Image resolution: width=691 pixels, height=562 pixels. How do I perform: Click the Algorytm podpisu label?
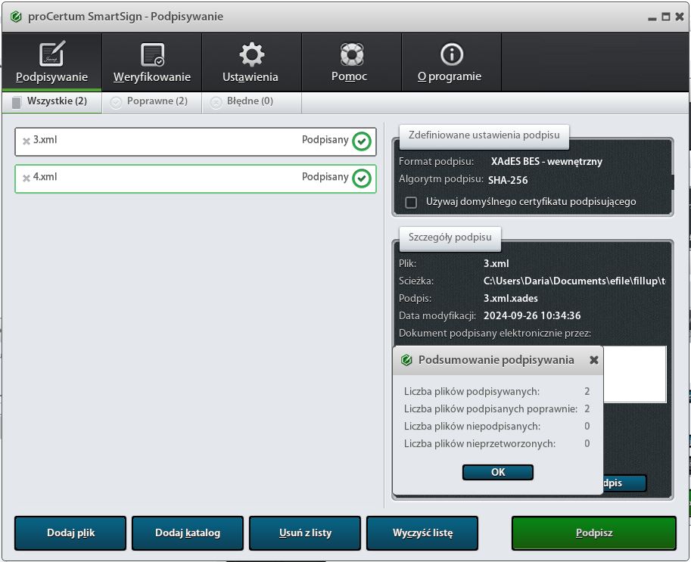point(441,179)
